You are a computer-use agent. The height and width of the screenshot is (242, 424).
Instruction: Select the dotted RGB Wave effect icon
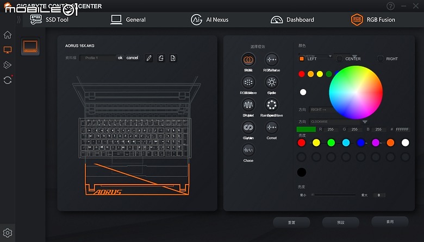click(248, 82)
